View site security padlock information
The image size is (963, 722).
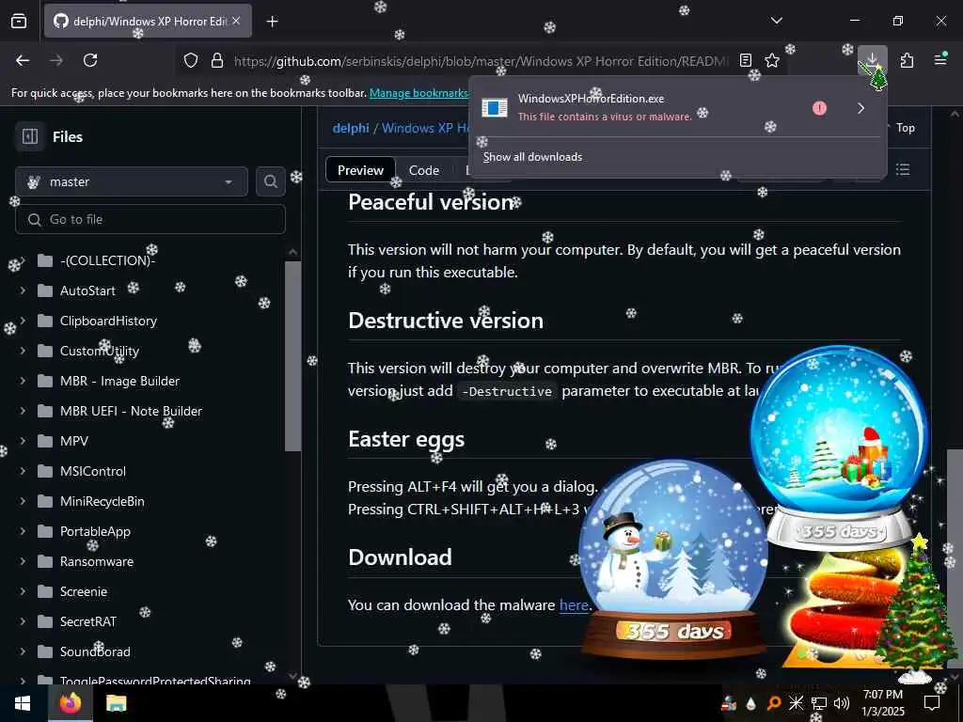click(x=217, y=60)
